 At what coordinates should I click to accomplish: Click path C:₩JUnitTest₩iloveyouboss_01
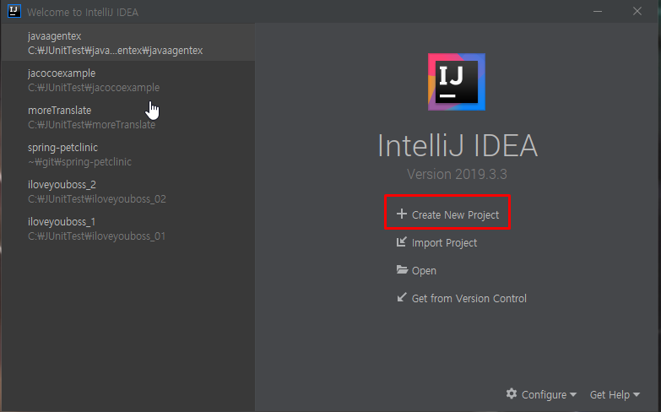click(96, 236)
